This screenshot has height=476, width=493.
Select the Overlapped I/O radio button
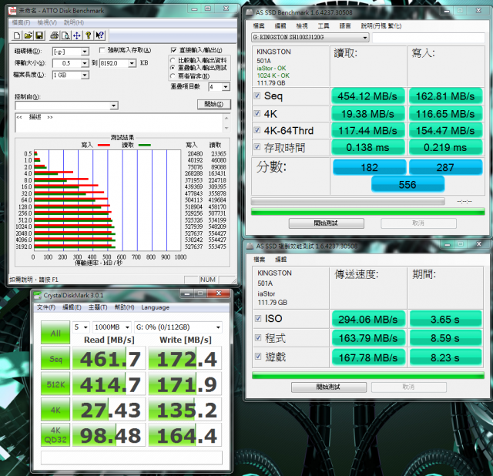173,68
